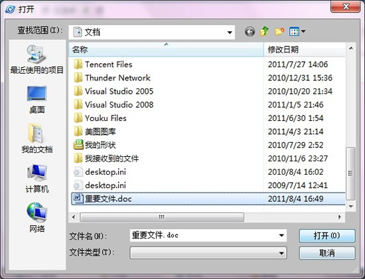
Task: Open 最近使用的项目 in the sidebar
Action: [36, 59]
